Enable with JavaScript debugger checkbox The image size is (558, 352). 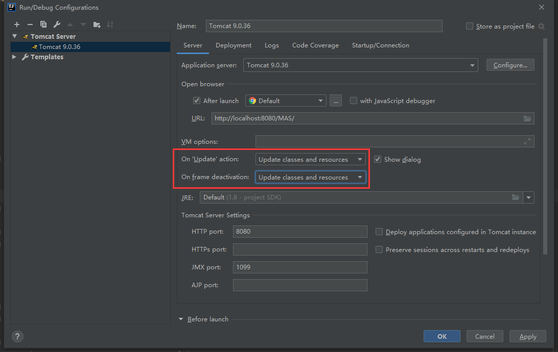pyautogui.click(x=354, y=101)
